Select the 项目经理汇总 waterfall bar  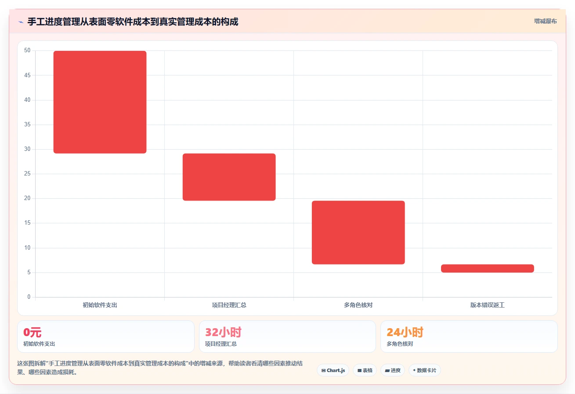tap(229, 177)
